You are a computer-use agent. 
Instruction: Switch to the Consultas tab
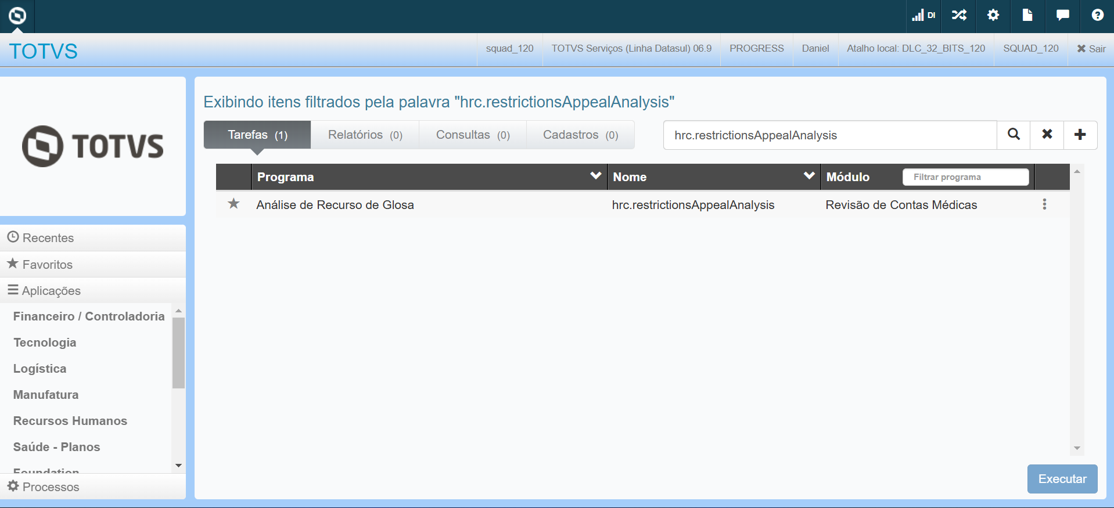473,135
